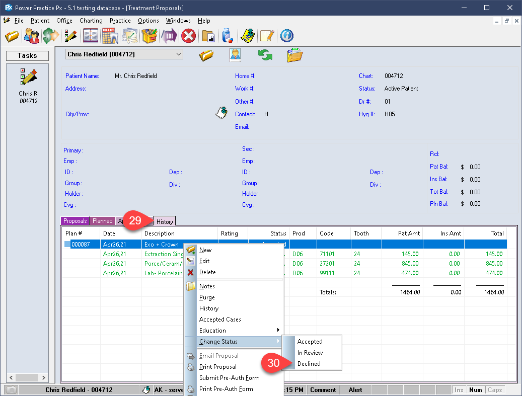522x396 pixels.
Task: Click the Alert status bar button
Action: coord(355,389)
